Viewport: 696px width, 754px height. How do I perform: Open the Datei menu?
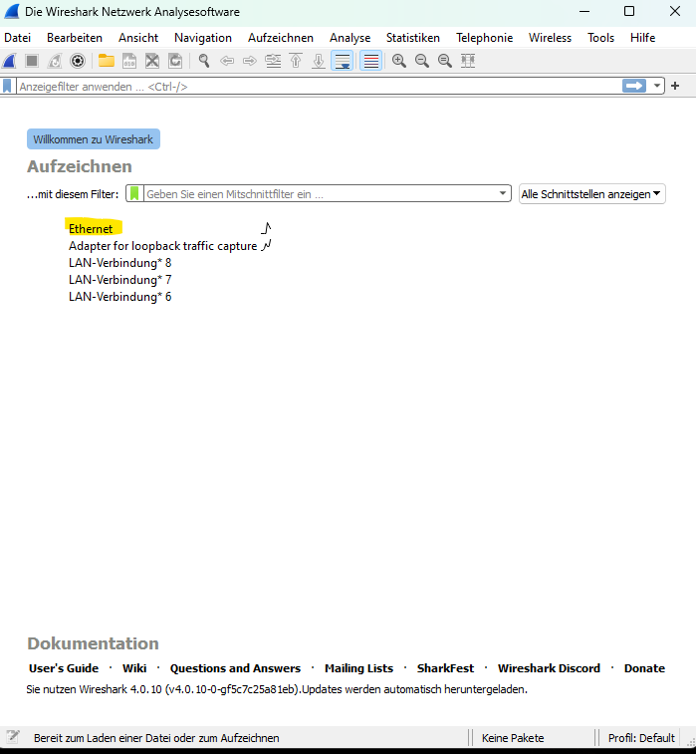coord(17,38)
